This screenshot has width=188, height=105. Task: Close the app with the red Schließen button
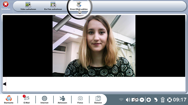5,4
